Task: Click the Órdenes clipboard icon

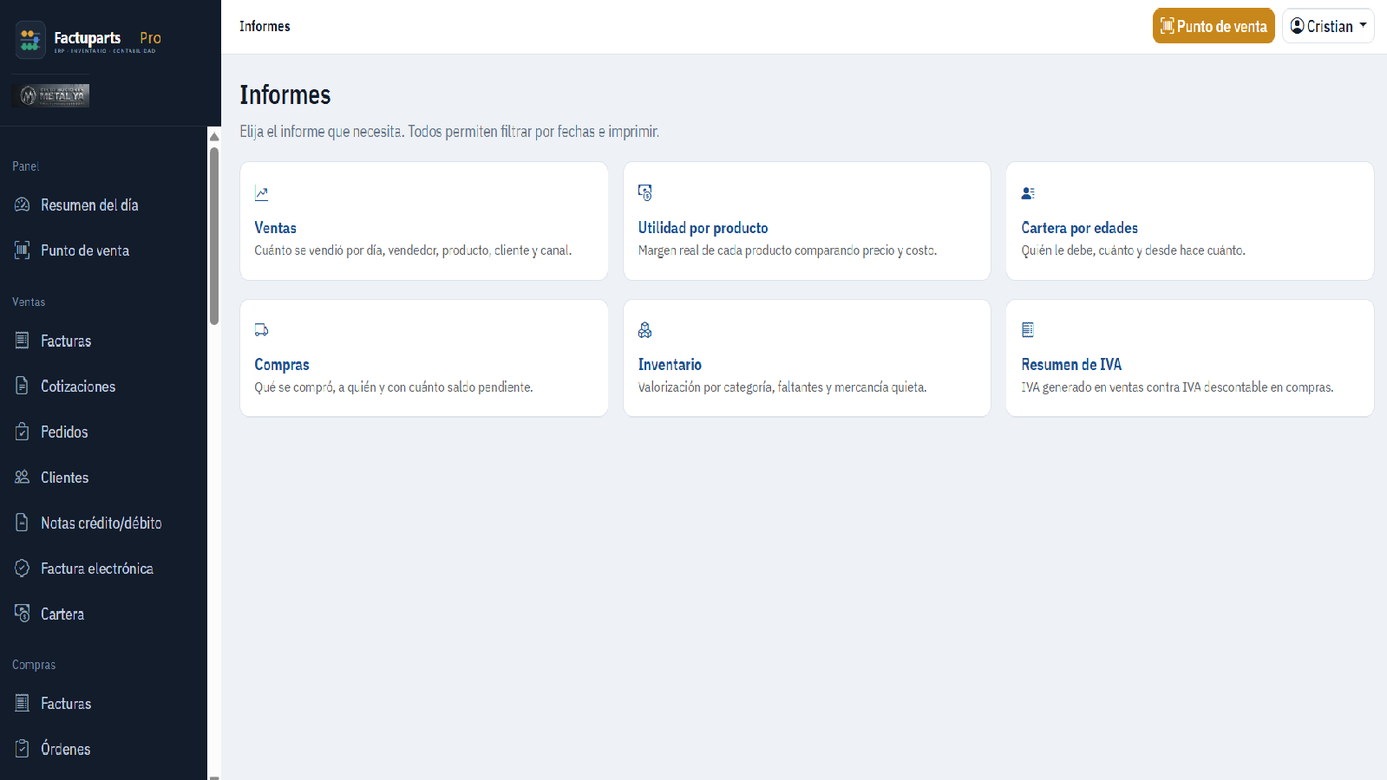Action: pyautogui.click(x=23, y=749)
